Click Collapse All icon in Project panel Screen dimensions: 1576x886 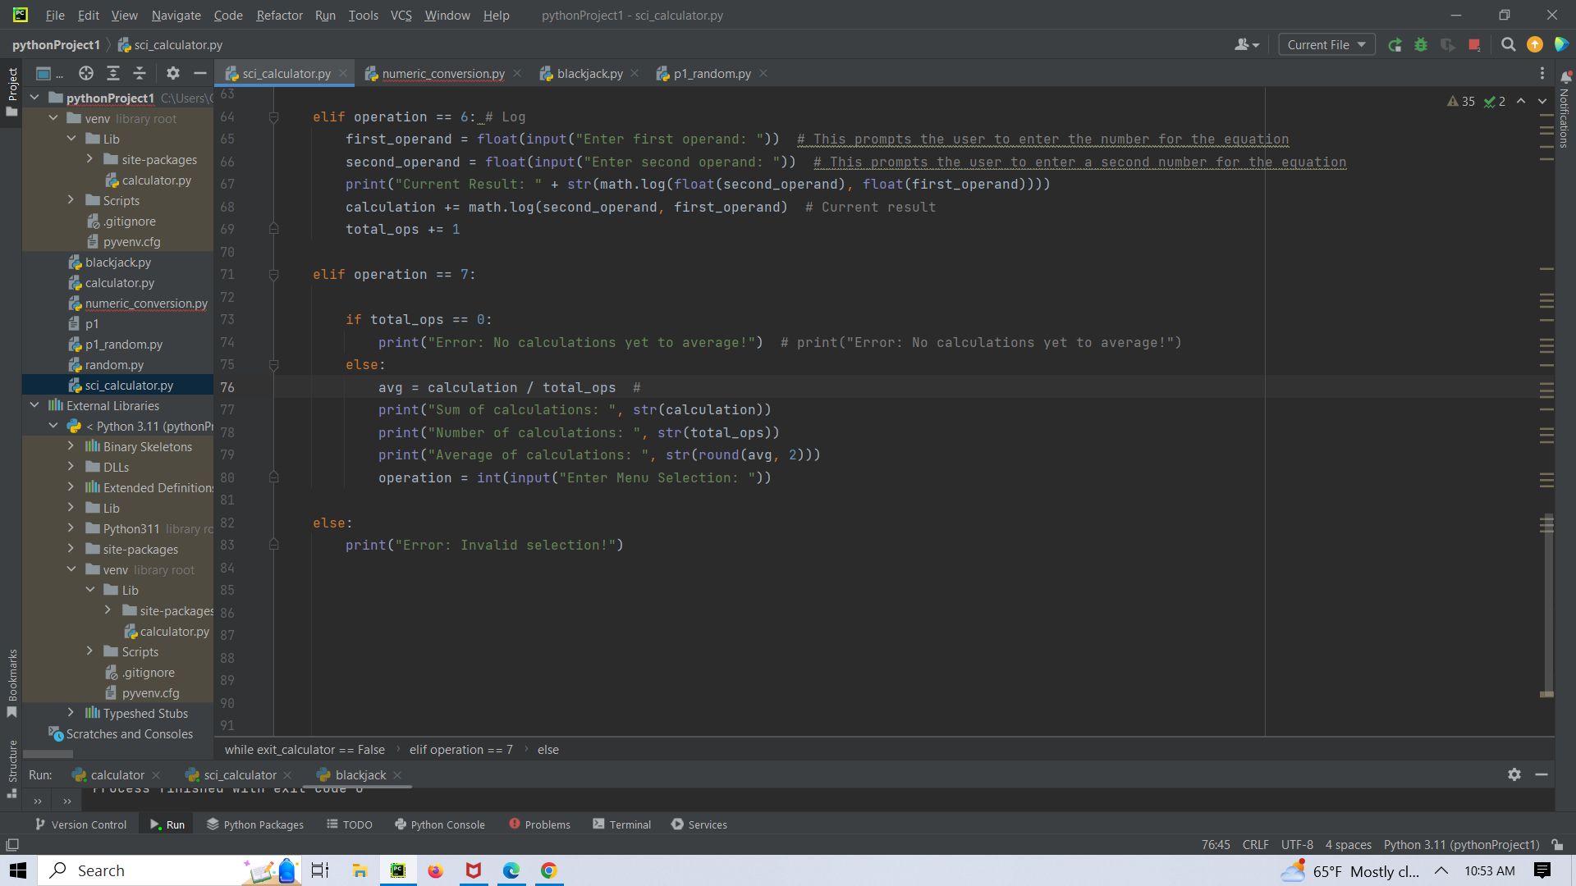pyautogui.click(x=140, y=73)
